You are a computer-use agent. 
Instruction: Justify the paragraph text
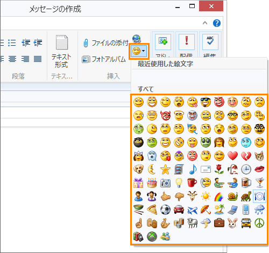coord(38,59)
